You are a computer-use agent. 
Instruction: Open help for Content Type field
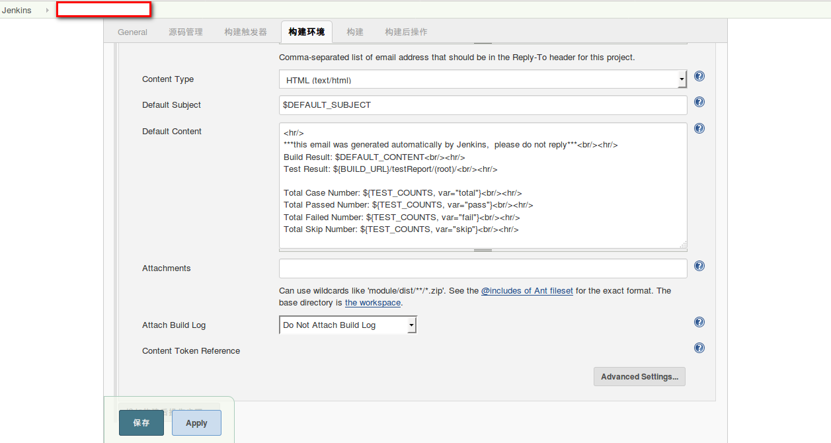699,76
